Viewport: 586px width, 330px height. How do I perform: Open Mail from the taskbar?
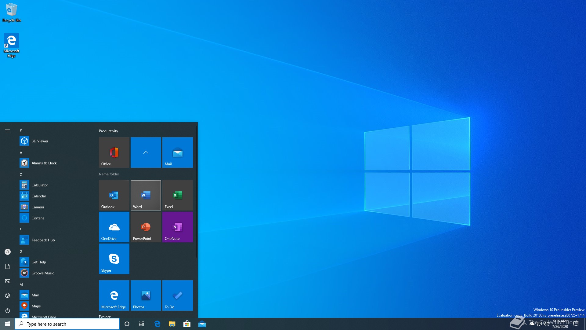[x=202, y=324]
